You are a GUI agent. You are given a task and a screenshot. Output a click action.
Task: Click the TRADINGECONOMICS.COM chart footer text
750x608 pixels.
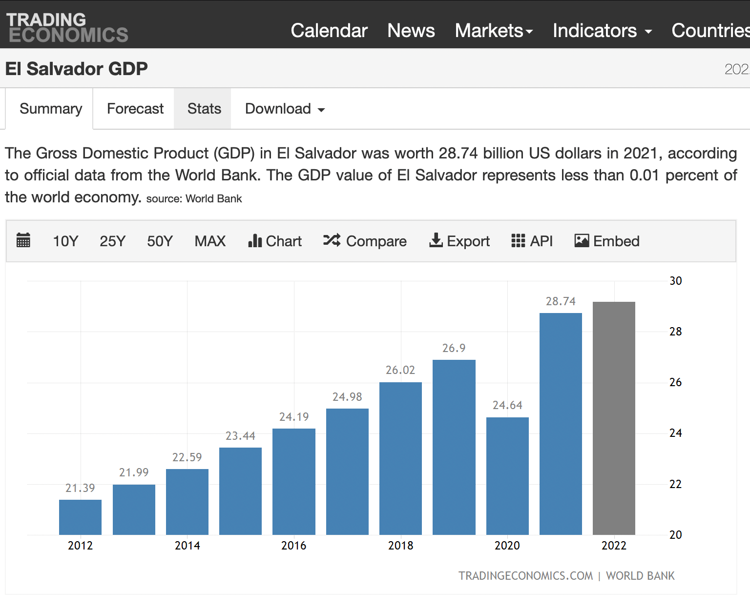click(525, 576)
